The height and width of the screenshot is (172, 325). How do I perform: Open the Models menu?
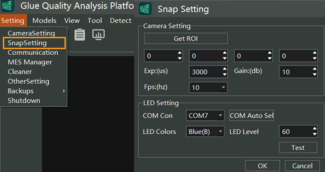point(45,20)
